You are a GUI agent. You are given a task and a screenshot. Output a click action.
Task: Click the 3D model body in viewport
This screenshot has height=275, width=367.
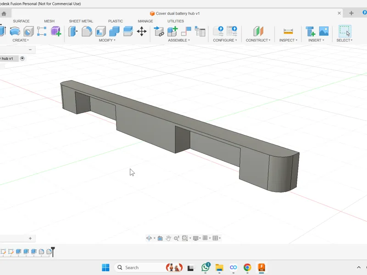coord(180,136)
